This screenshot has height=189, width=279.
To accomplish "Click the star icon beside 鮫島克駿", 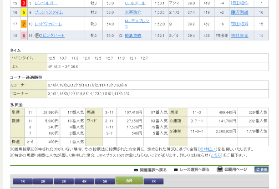I will (x=120, y=35).
